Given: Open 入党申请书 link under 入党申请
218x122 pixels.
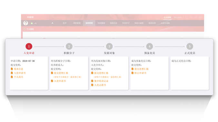Looking at the screenshot, I should click(20, 73).
